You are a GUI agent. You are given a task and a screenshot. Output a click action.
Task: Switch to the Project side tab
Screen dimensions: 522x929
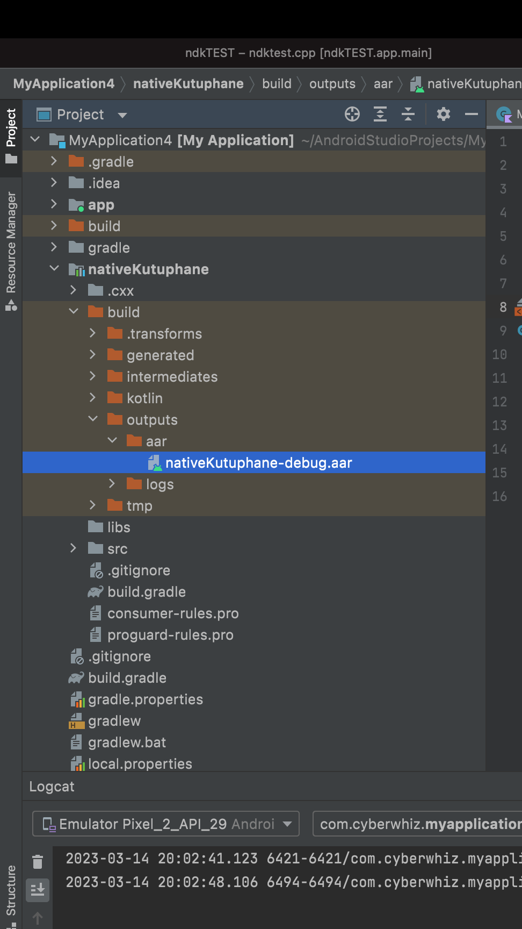click(11, 137)
